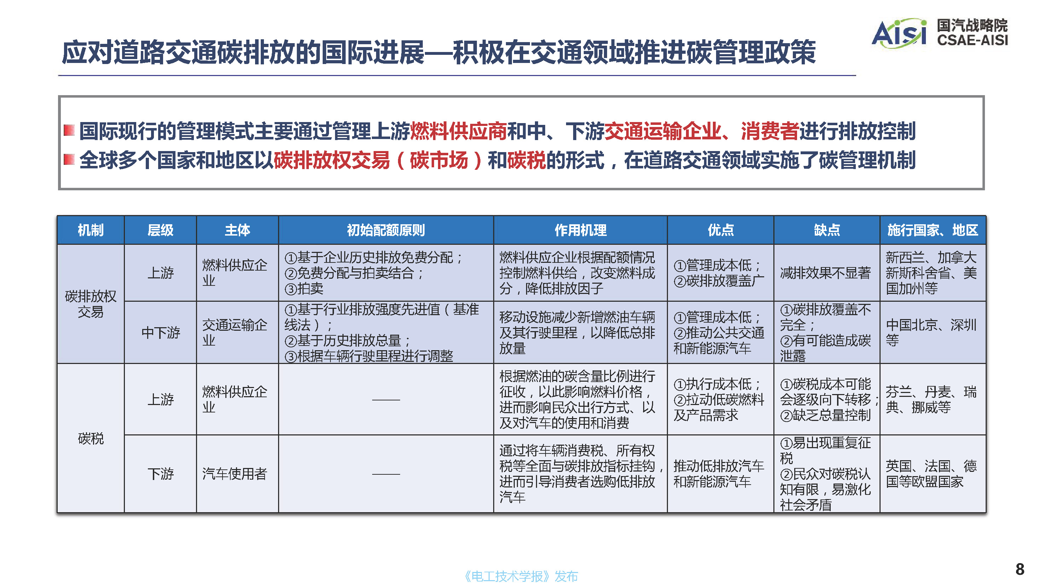The height and width of the screenshot is (584, 1038).
Task: Click the cell containing ②推动公共交通和新能源汽车
Action: (x=720, y=332)
